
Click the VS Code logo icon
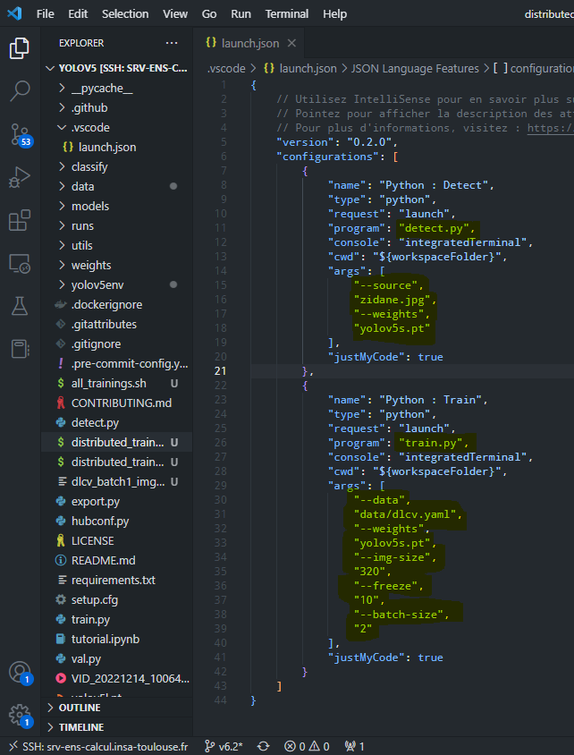[x=14, y=13]
